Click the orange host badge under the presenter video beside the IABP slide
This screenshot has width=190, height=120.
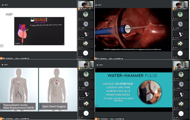pyautogui.click(x=79, y=9)
